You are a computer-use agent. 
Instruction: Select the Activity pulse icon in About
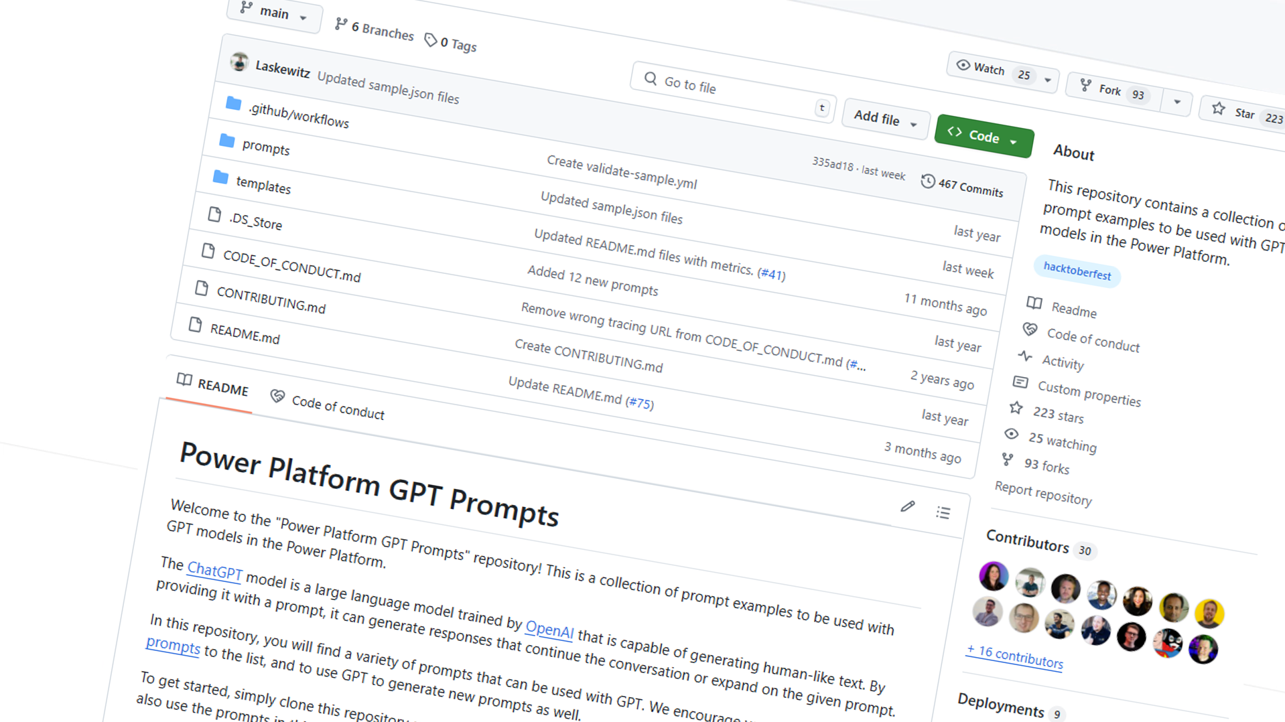[1025, 357]
